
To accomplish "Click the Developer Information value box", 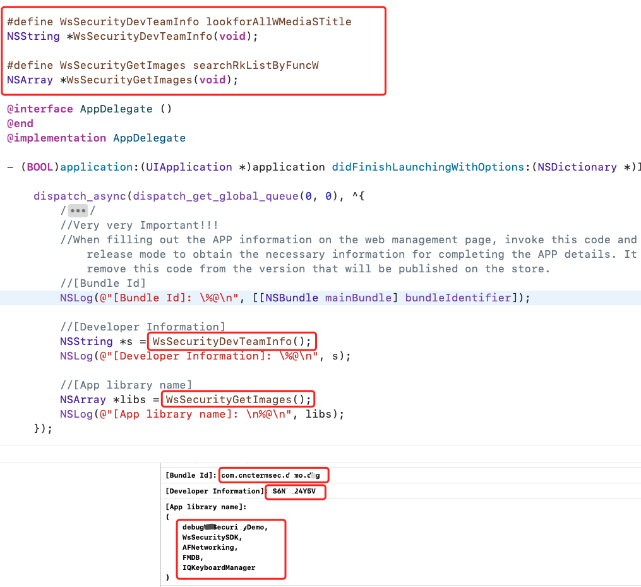I will [x=295, y=492].
